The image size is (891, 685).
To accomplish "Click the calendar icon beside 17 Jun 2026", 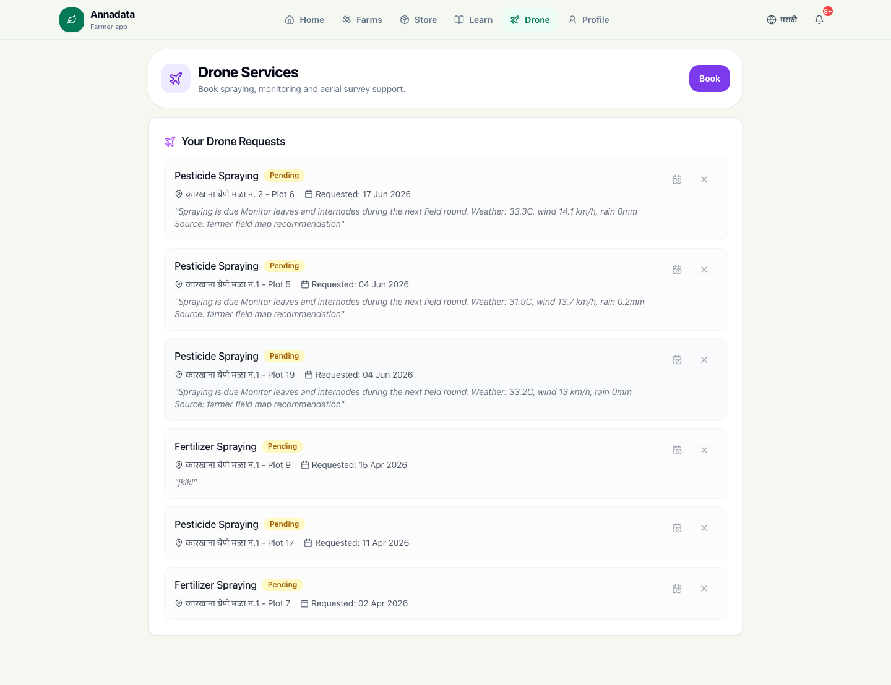I will [x=309, y=194].
